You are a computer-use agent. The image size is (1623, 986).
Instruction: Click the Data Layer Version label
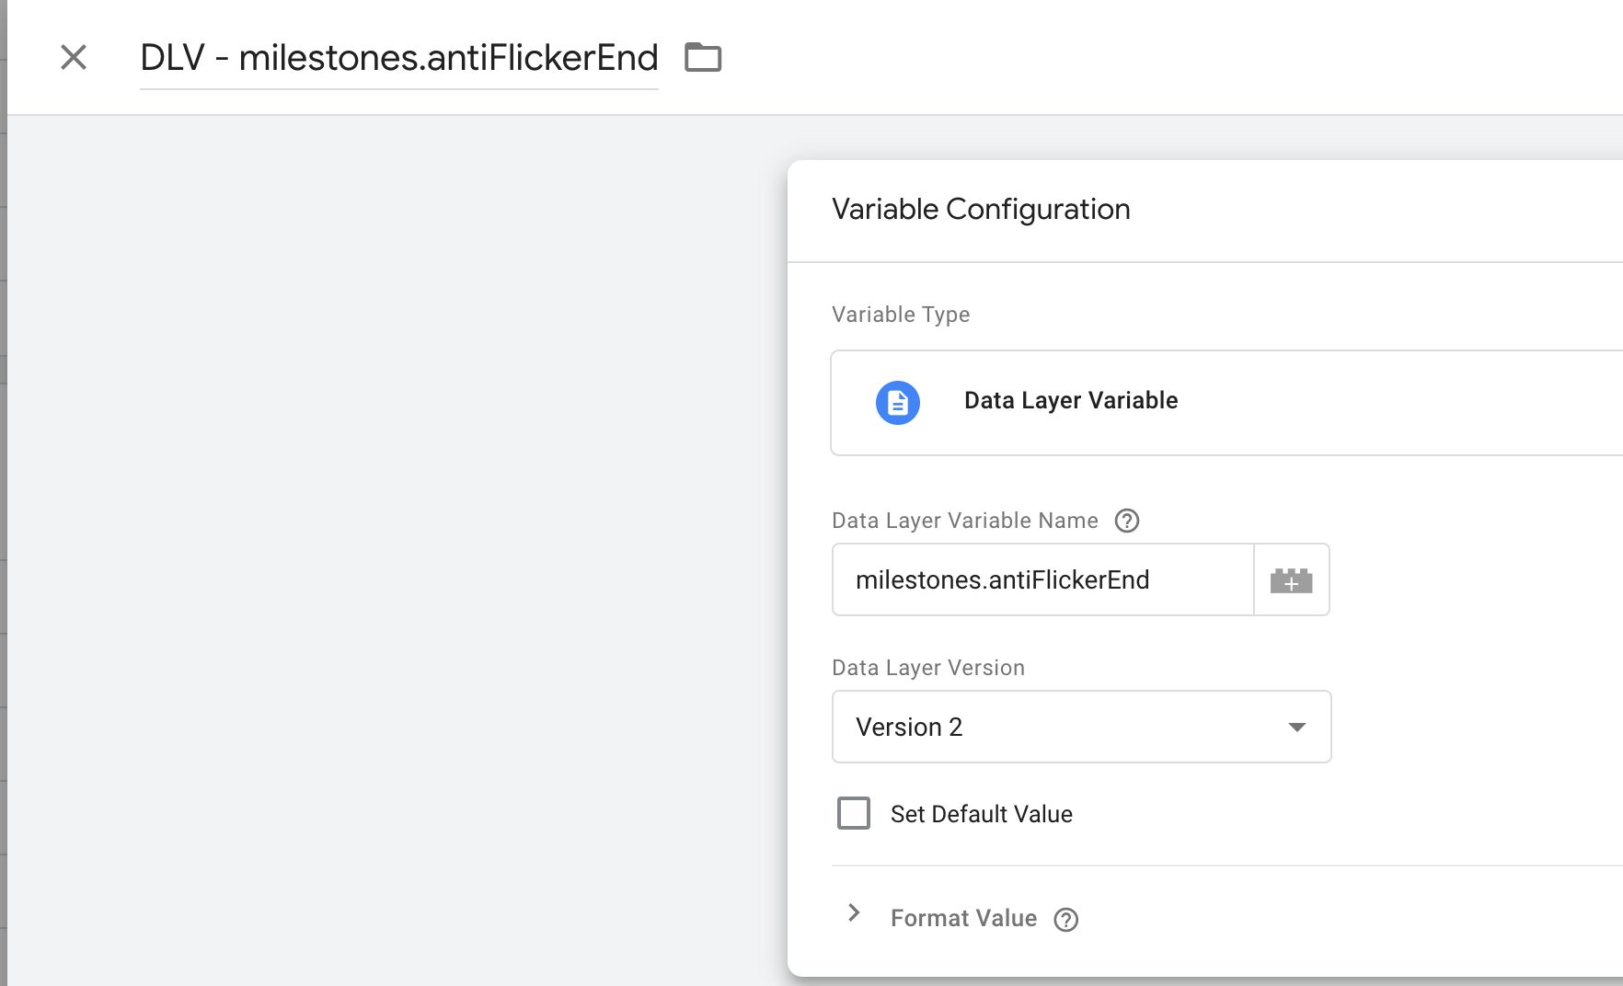pyautogui.click(x=927, y=668)
